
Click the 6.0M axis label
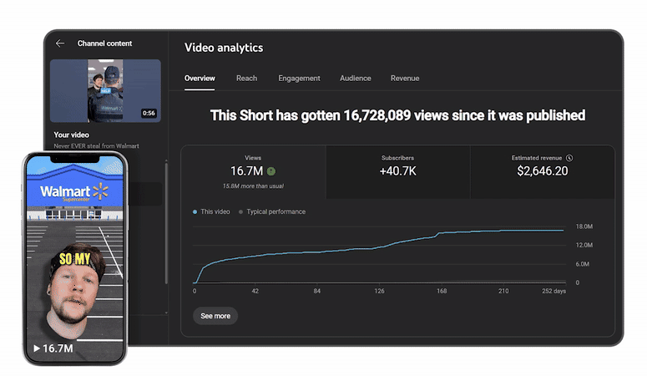pyautogui.click(x=582, y=263)
